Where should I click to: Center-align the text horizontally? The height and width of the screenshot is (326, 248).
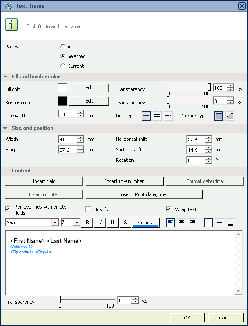(x=181, y=223)
